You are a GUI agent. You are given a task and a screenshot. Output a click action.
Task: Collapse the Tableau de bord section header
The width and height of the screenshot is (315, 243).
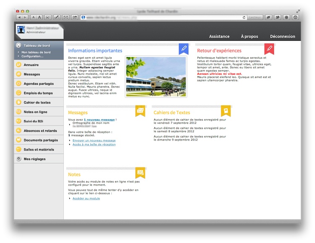[37, 45]
